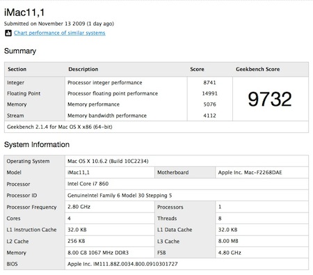Select the Threads value 8

220,219
